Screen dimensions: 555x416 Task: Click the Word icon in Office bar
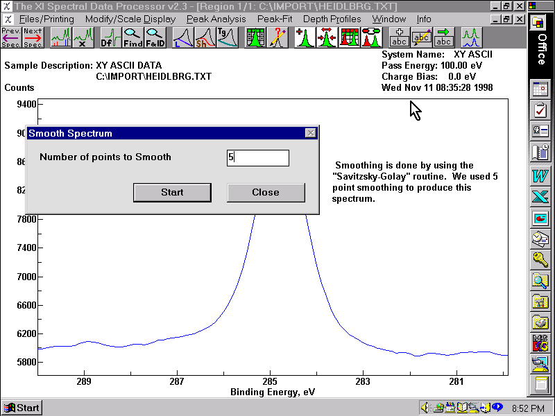click(x=540, y=175)
